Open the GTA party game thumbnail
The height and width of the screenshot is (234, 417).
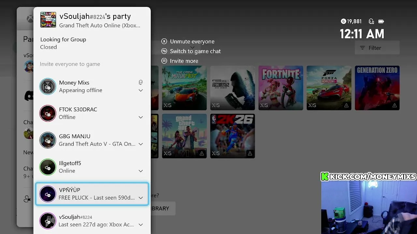click(48, 20)
